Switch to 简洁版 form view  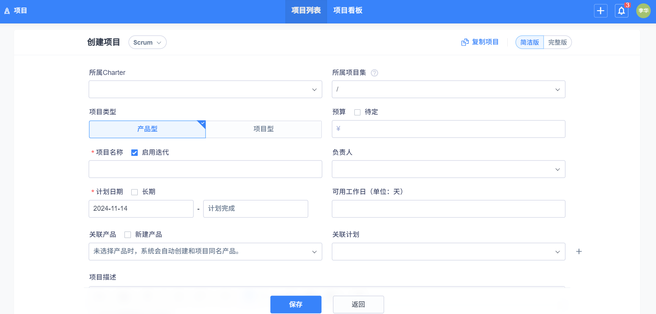tap(530, 42)
